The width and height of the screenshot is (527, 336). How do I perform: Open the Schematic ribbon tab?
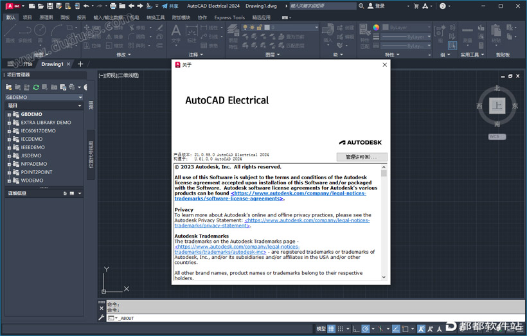click(x=46, y=17)
